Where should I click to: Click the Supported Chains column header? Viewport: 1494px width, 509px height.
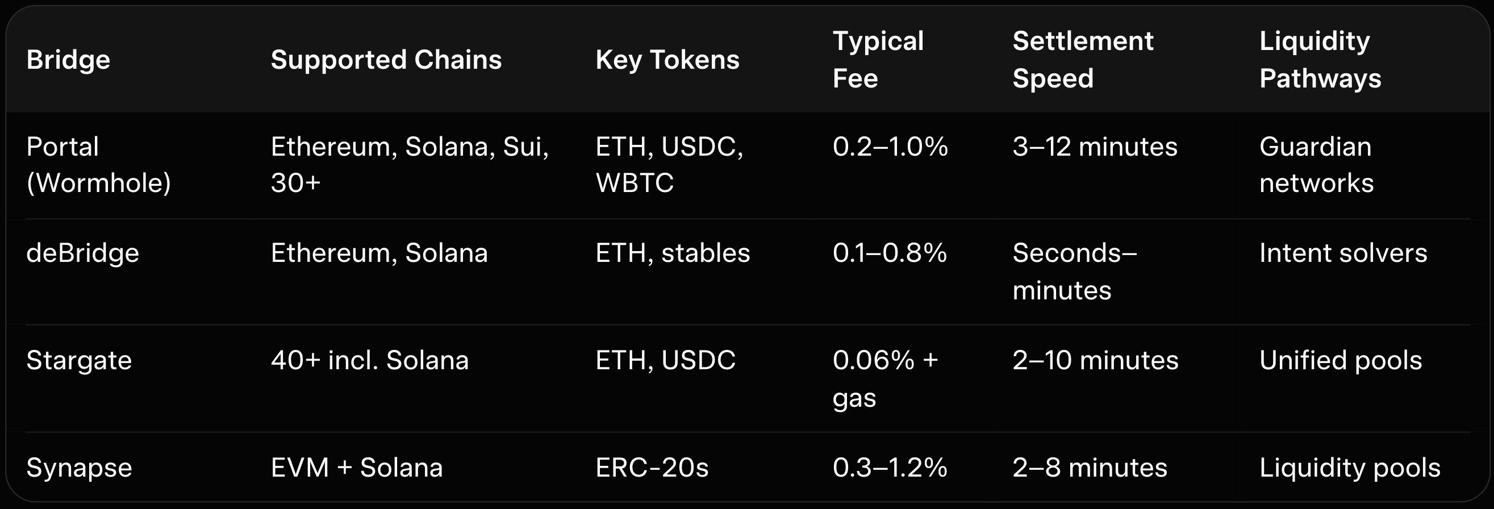[386, 60]
